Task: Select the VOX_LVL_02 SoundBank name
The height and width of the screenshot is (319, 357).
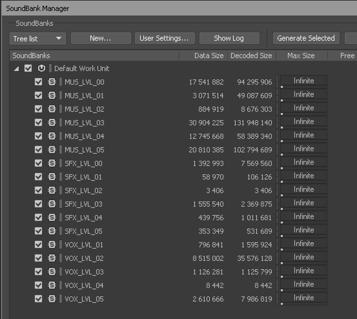Action: coord(84,258)
